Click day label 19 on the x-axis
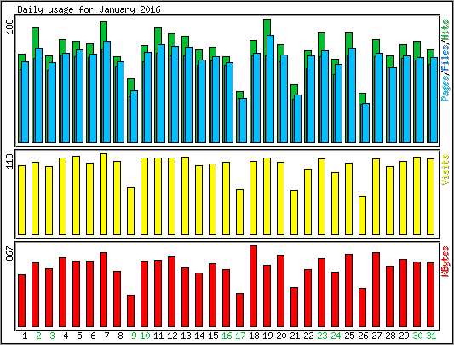Viewport: 454px width, 345px height. tap(267, 336)
